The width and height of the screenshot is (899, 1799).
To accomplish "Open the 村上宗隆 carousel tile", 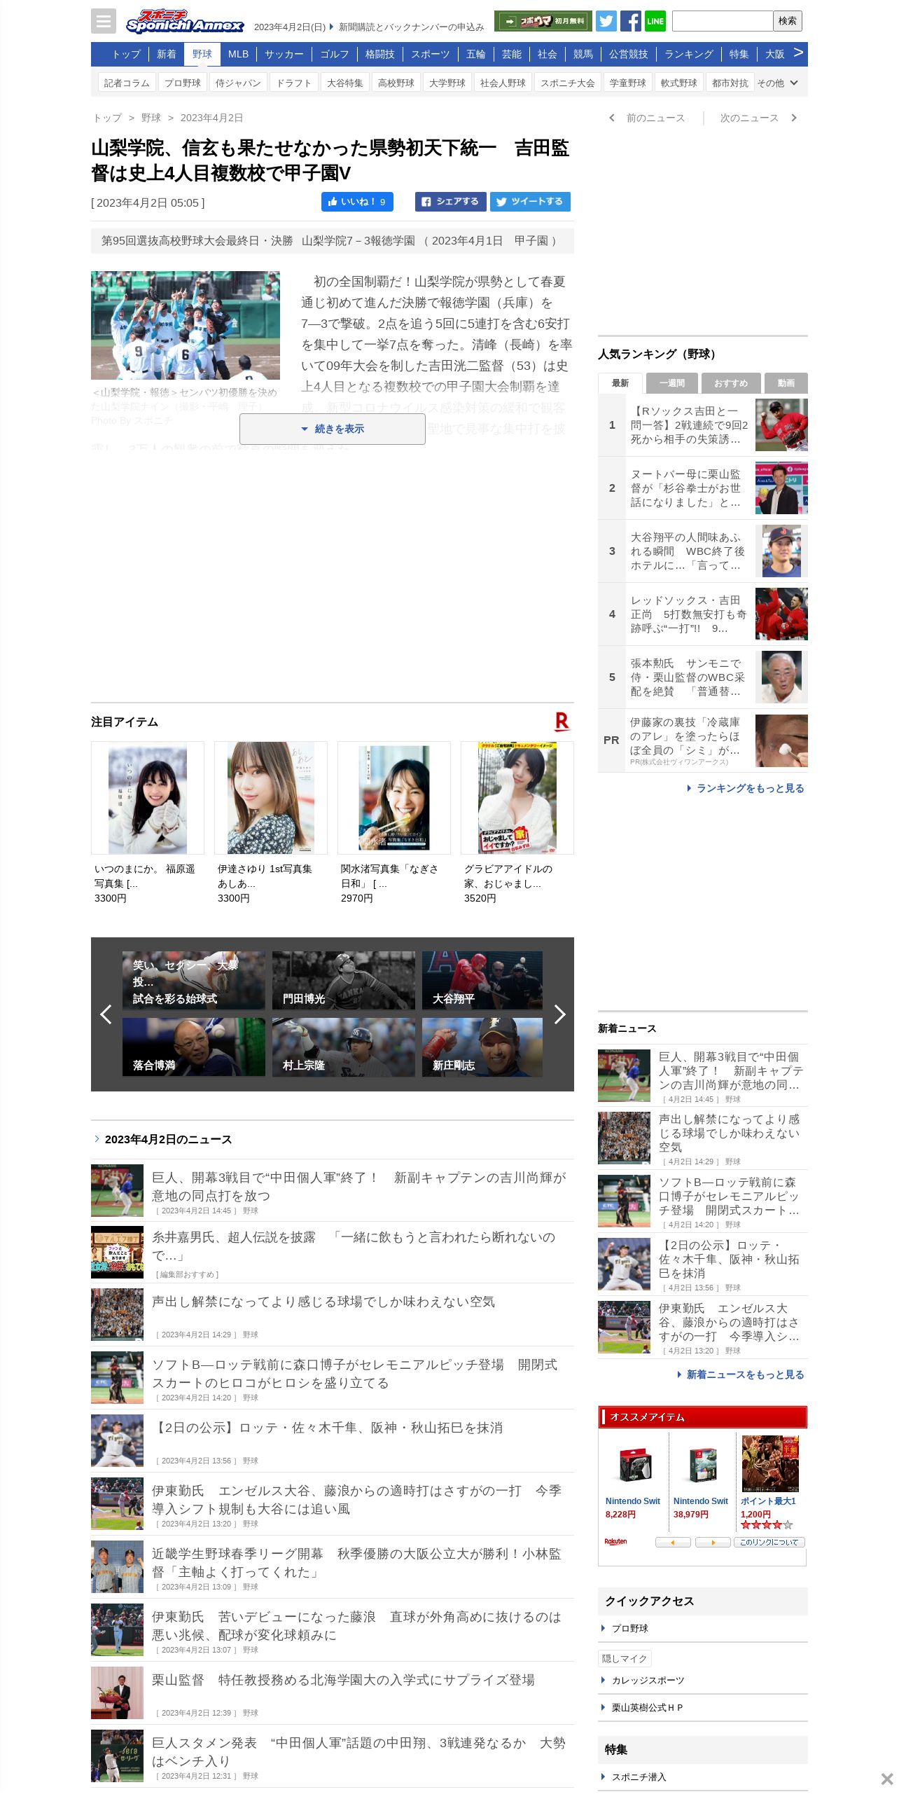I will 344,1047.
